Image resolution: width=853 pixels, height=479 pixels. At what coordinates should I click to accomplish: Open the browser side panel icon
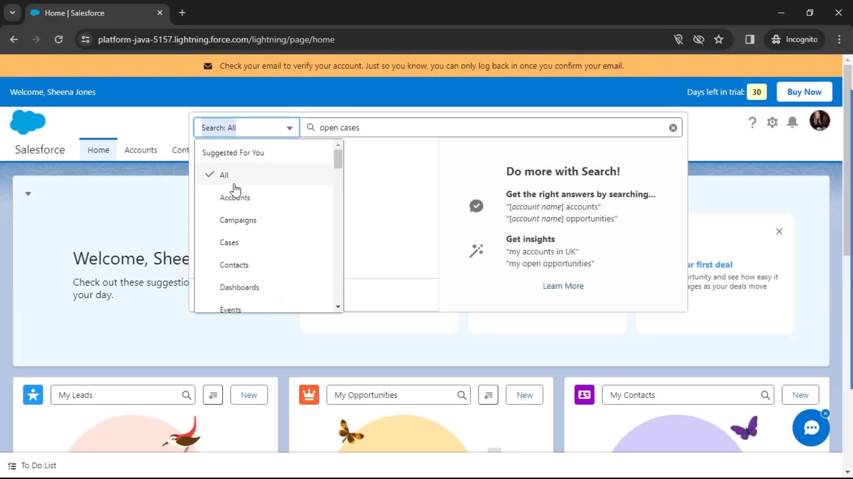[x=750, y=39]
